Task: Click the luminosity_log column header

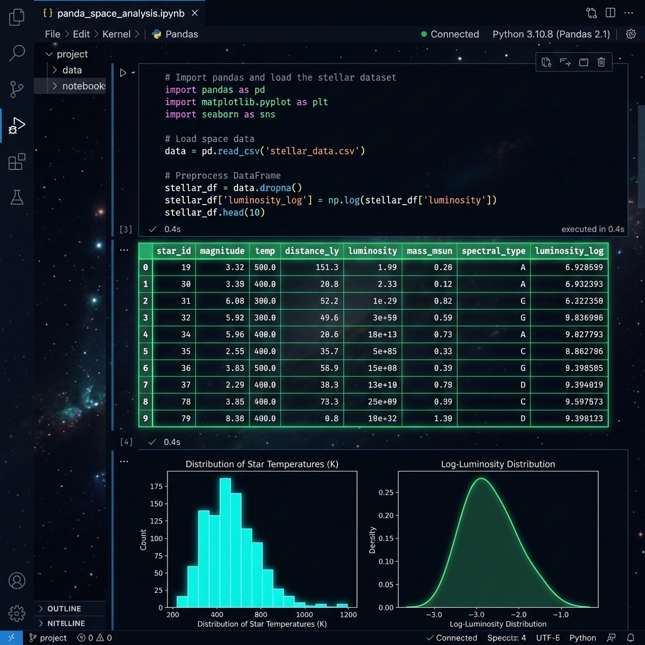Action: coord(569,251)
